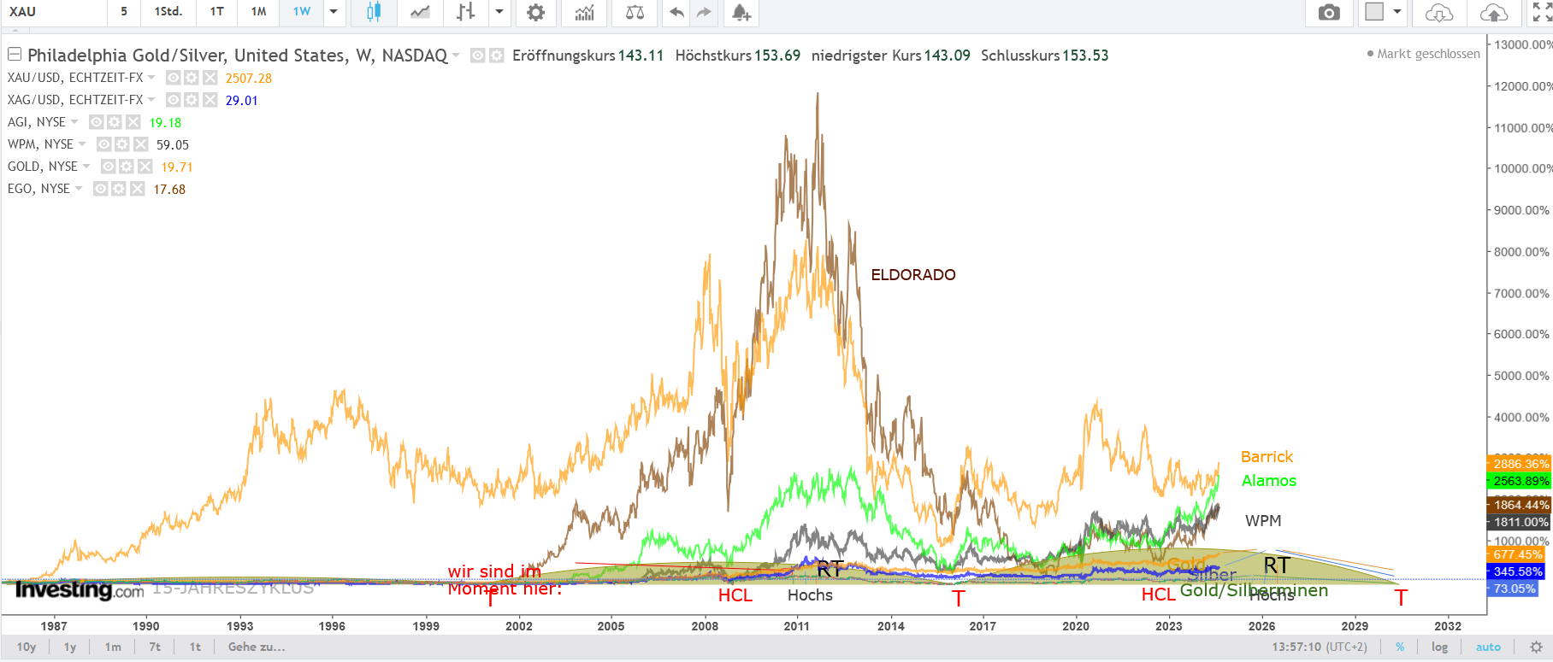This screenshot has height=662, width=1553.
Task: Create alert with bell icon
Action: (x=741, y=12)
